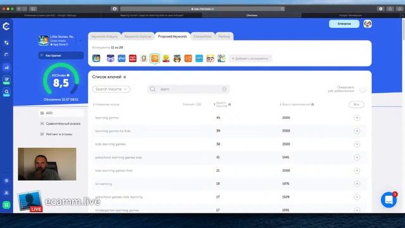Add keyword preschool learning games kids
The width and height of the screenshot is (405, 228).
[357, 158]
